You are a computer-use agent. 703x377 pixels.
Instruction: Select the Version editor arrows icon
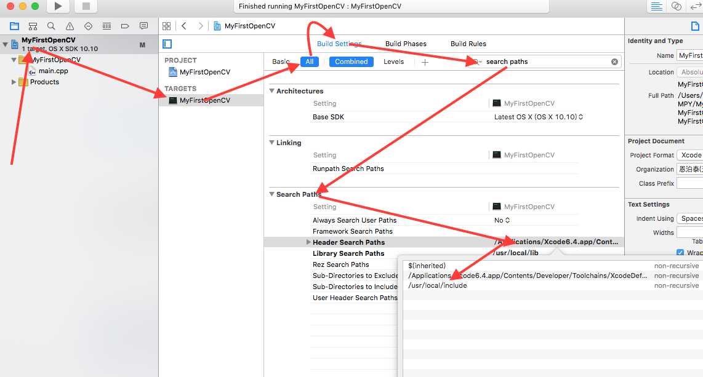(696, 6)
